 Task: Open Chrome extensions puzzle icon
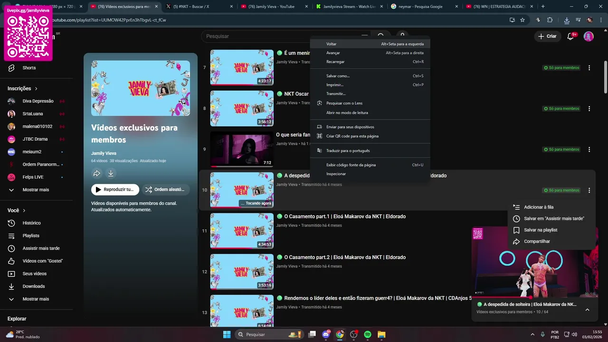(550, 20)
